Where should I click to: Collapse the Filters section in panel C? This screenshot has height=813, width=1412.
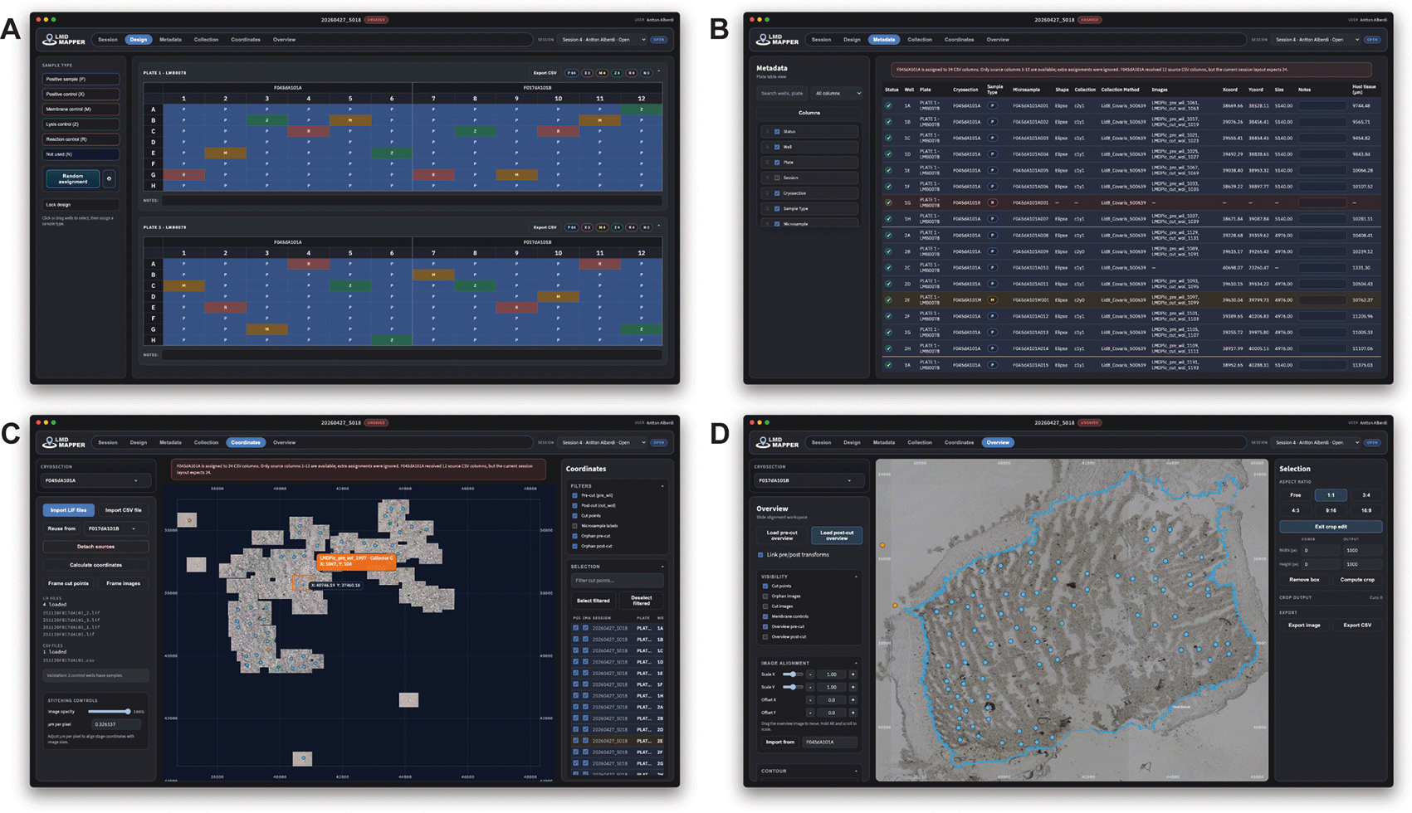point(662,486)
